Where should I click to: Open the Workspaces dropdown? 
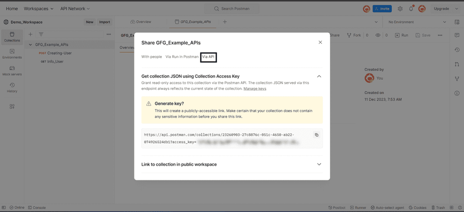click(39, 9)
